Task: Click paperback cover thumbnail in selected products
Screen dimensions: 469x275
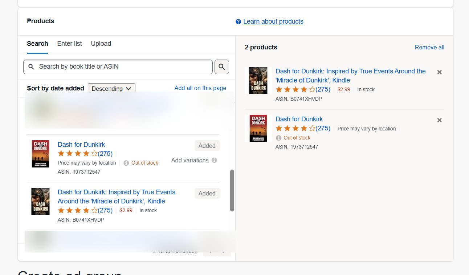Action: click(258, 128)
